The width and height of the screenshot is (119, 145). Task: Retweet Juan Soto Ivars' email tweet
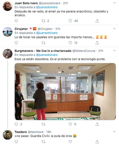click(43, 21)
